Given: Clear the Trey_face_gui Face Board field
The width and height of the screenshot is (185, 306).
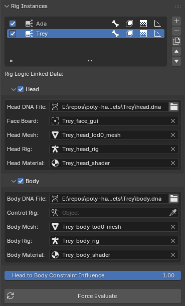Looking at the screenshot, I should click(x=173, y=121).
